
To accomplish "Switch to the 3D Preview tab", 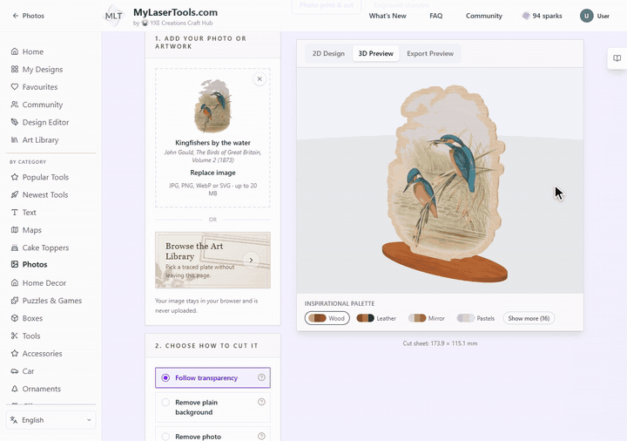I will click(x=375, y=53).
